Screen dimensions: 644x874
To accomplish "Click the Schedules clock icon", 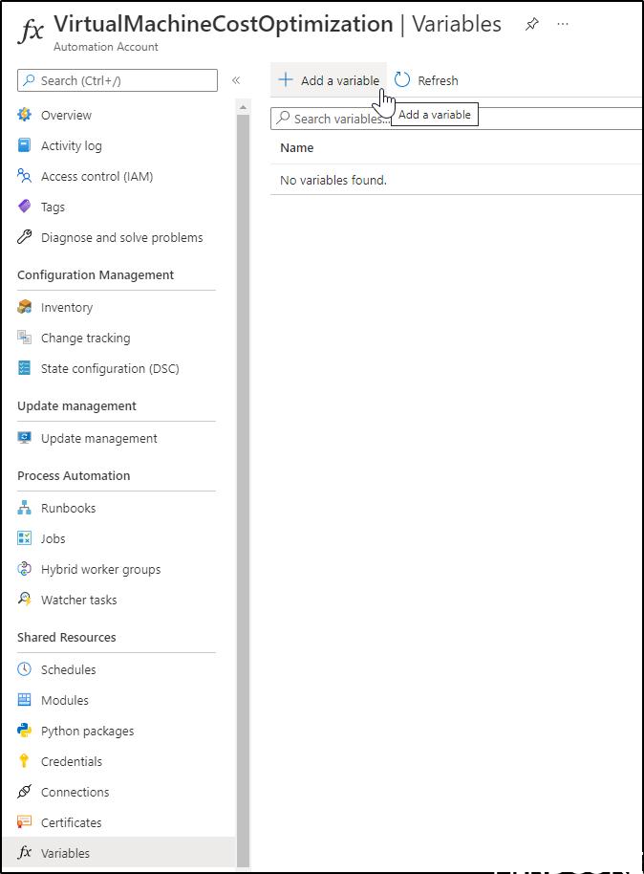I will click(x=25, y=669).
